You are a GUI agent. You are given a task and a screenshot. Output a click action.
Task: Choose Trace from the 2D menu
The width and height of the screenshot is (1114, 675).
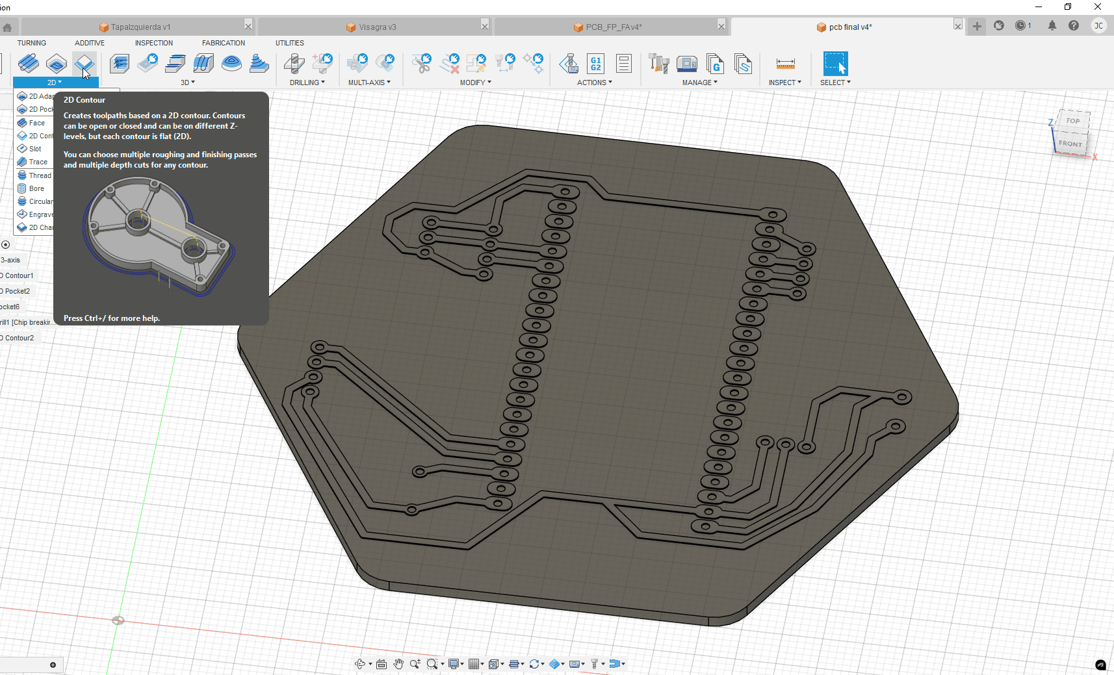tap(38, 162)
